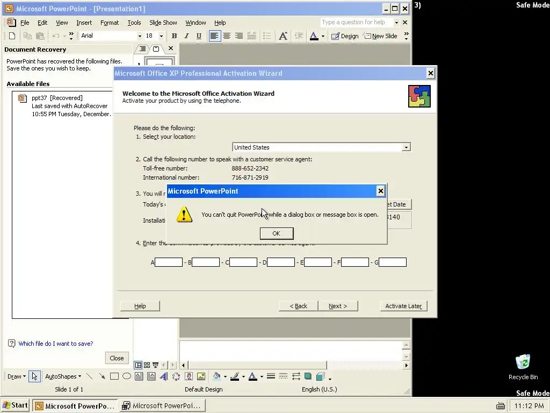The width and height of the screenshot is (550, 413).
Task: Click the Insert Diagram or Organization Chart icon
Action: pyautogui.click(x=176, y=376)
